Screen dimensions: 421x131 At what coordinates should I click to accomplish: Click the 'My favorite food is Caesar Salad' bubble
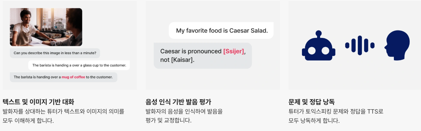click(221, 30)
